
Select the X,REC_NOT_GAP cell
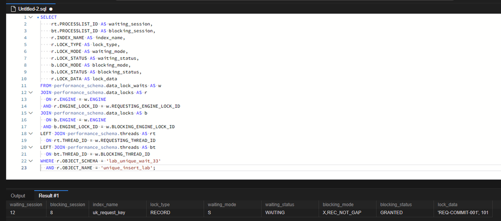pos(347,212)
